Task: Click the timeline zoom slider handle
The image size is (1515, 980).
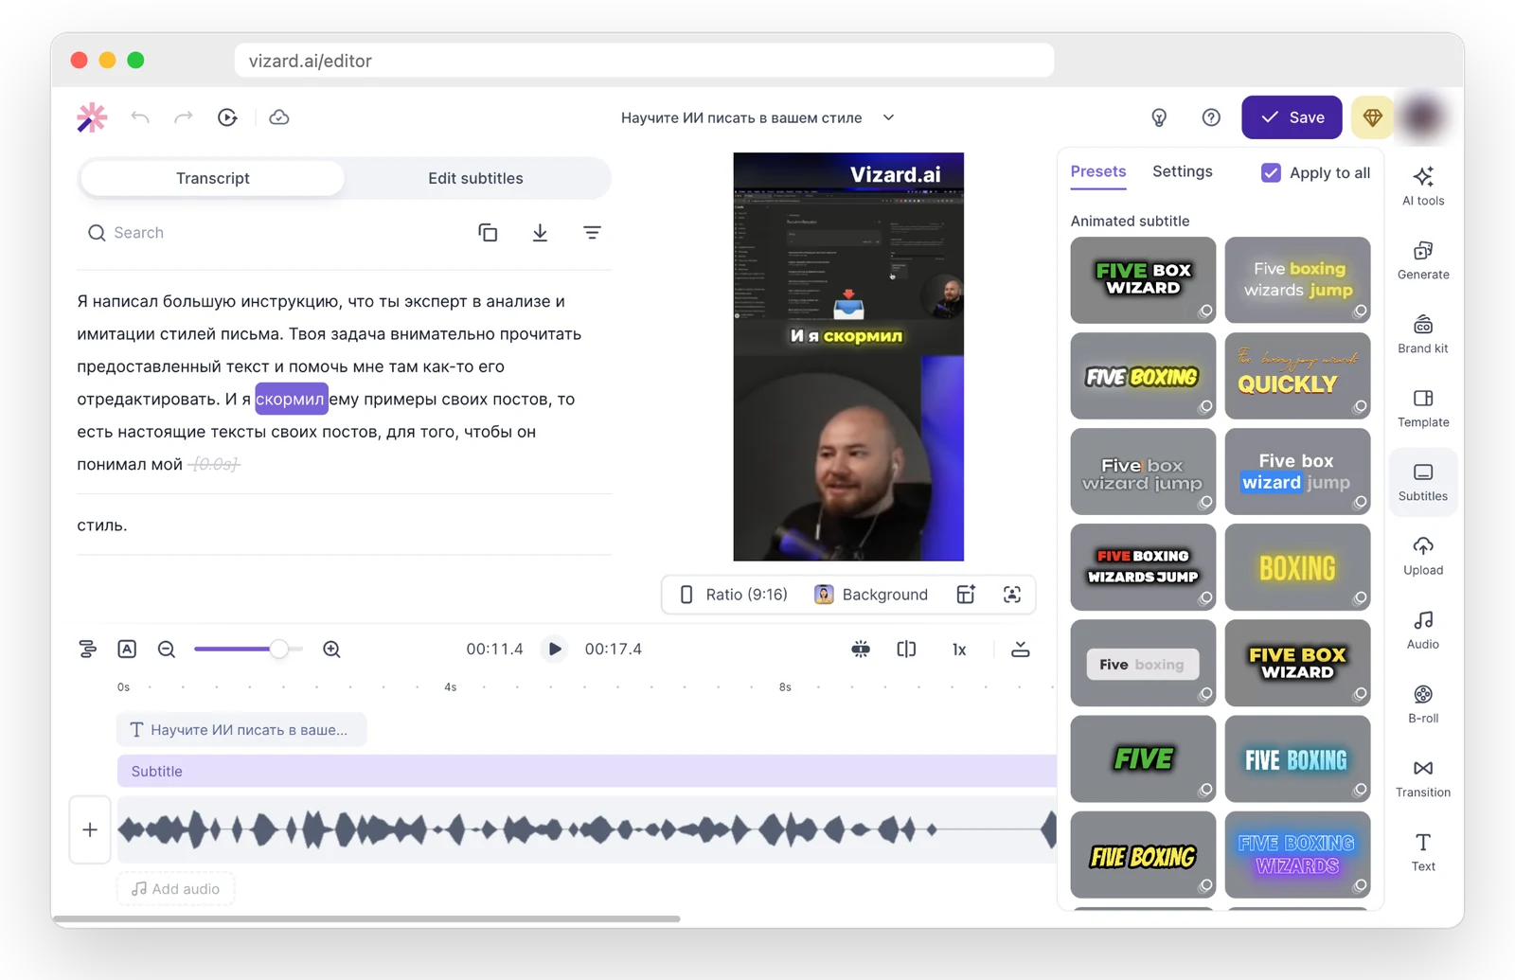Action: click(x=278, y=650)
